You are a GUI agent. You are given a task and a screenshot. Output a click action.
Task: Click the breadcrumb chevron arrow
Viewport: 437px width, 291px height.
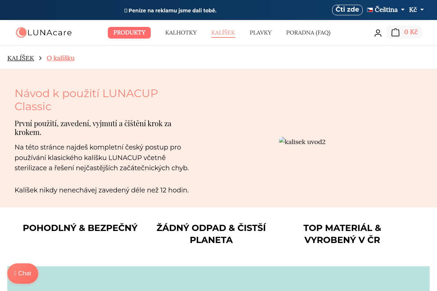(x=40, y=58)
